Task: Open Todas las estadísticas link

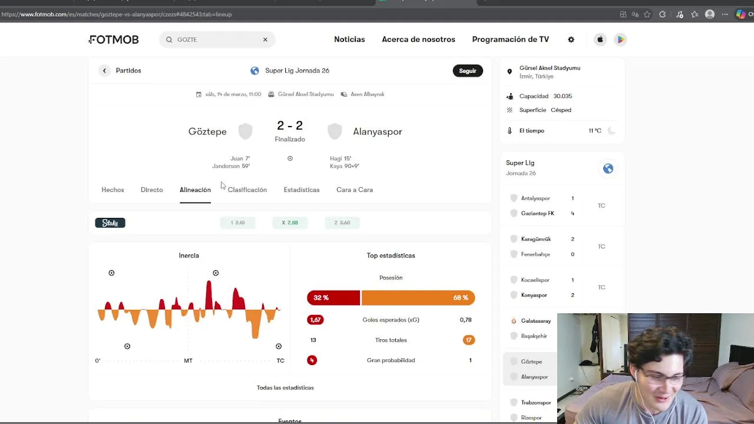Action: pyautogui.click(x=285, y=387)
